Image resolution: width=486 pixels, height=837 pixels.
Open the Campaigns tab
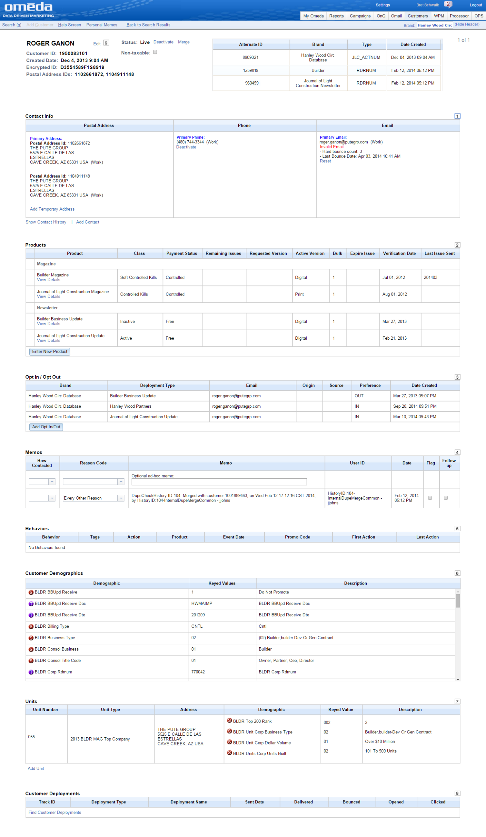coord(360,16)
